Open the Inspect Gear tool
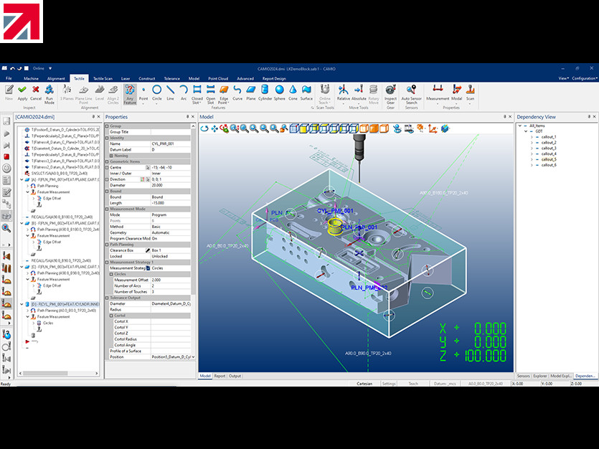Viewport: 599px width, 449px height. pos(390,94)
